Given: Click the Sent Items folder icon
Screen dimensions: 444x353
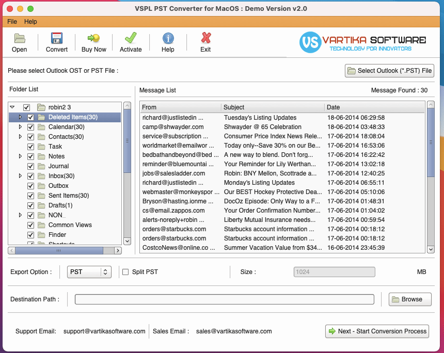Looking at the screenshot, I should click(x=41, y=196).
